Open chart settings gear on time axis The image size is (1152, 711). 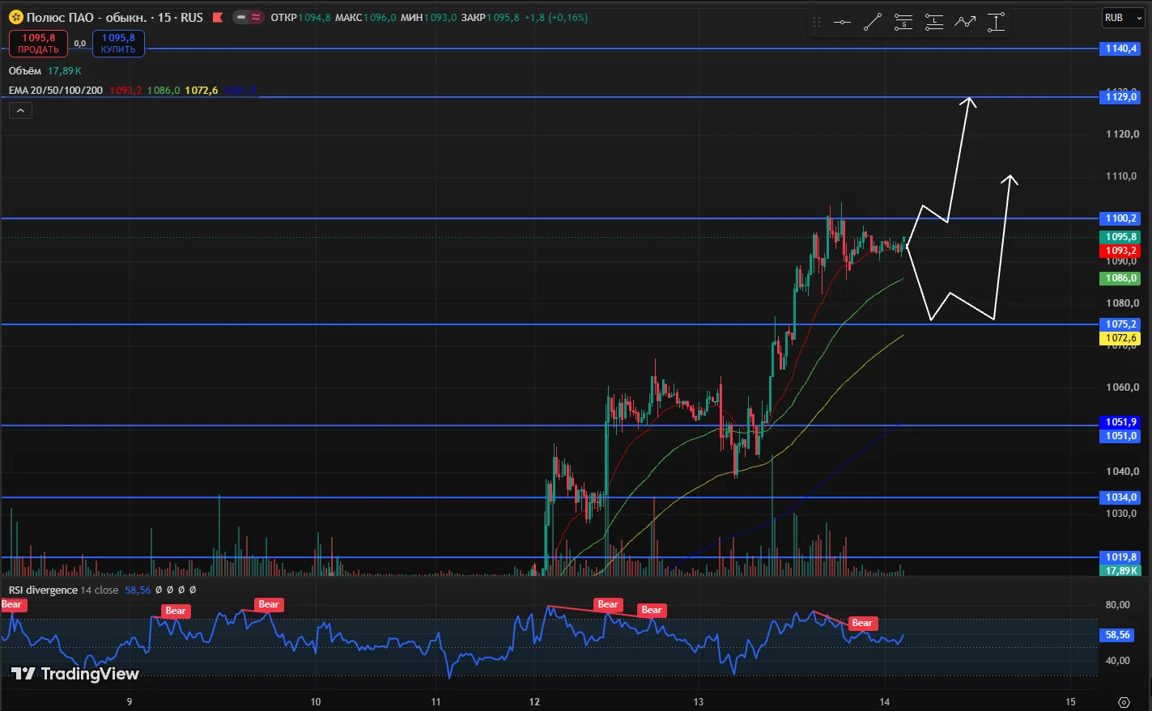pos(1124,701)
